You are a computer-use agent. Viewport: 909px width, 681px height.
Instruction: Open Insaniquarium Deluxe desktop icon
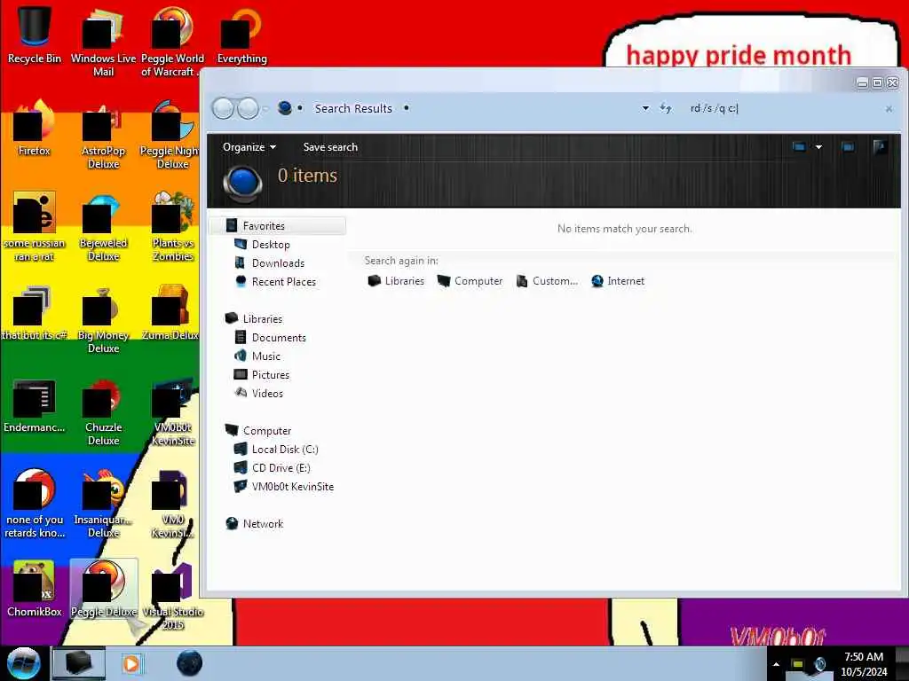(103, 504)
